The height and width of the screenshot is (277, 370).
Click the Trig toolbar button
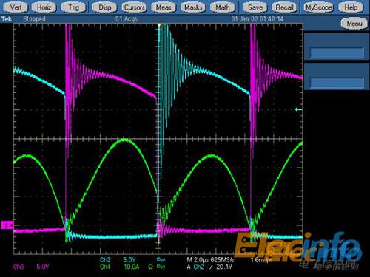[73, 7]
